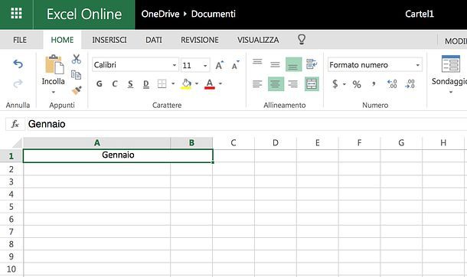Select row 10 header
The height and width of the screenshot is (277, 467).
(x=11, y=269)
